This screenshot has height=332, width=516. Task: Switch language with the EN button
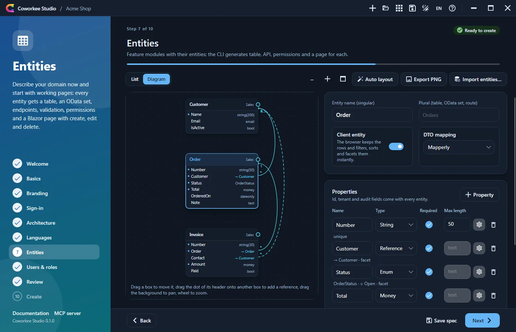pyautogui.click(x=439, y=8)
